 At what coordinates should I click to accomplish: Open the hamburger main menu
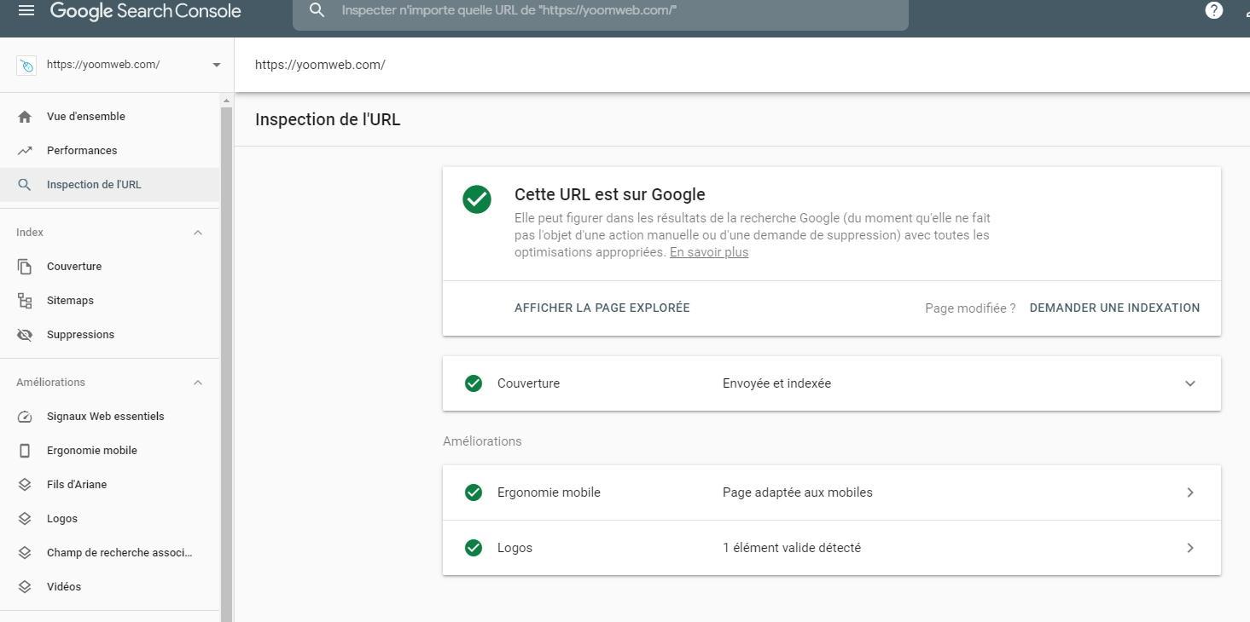click(x=26, y=11)
